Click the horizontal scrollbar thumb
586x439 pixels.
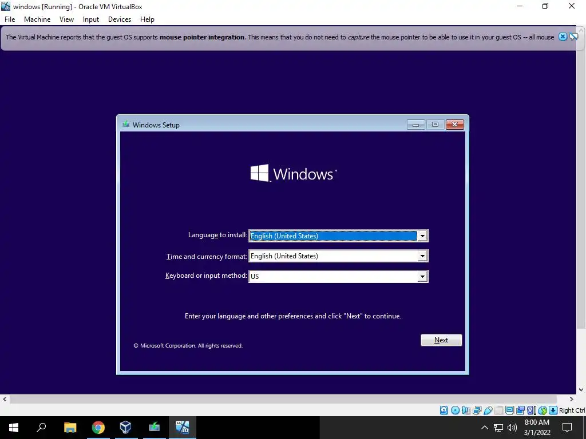point(283,399)
